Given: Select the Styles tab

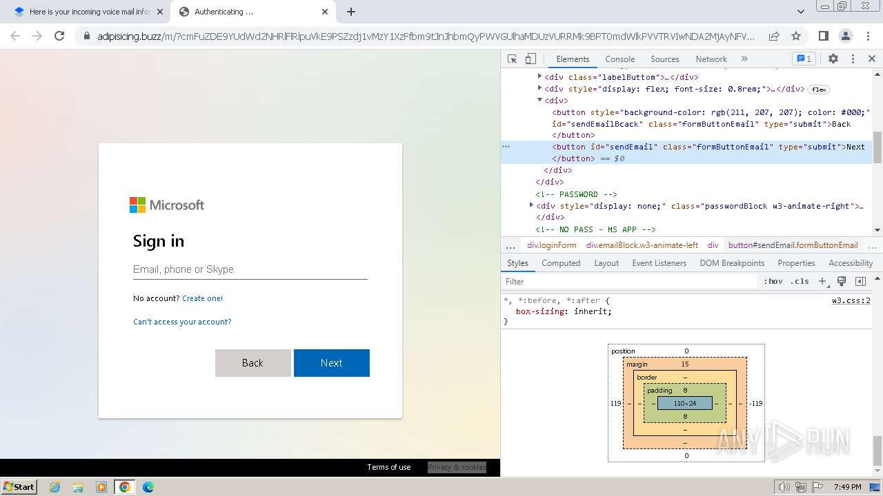Looking at the screenshot, I should click(517, 263).
